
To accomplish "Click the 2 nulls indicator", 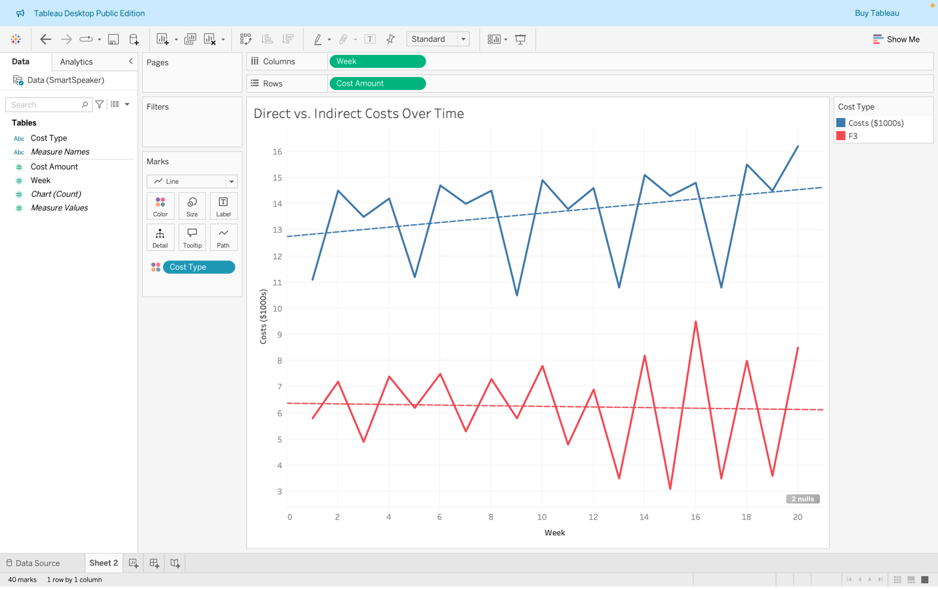I will (x=803, y=499).
